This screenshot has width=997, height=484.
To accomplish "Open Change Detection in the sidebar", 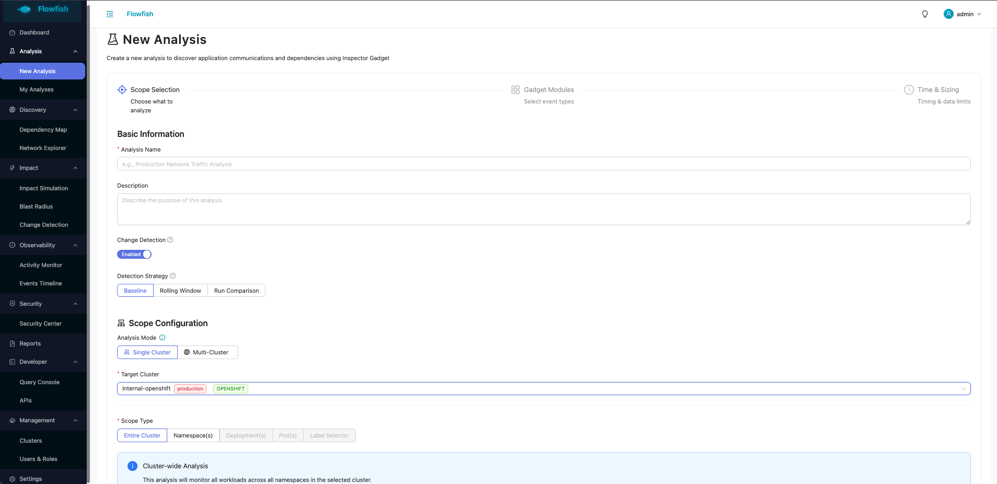I will click(x=43, y=225).
